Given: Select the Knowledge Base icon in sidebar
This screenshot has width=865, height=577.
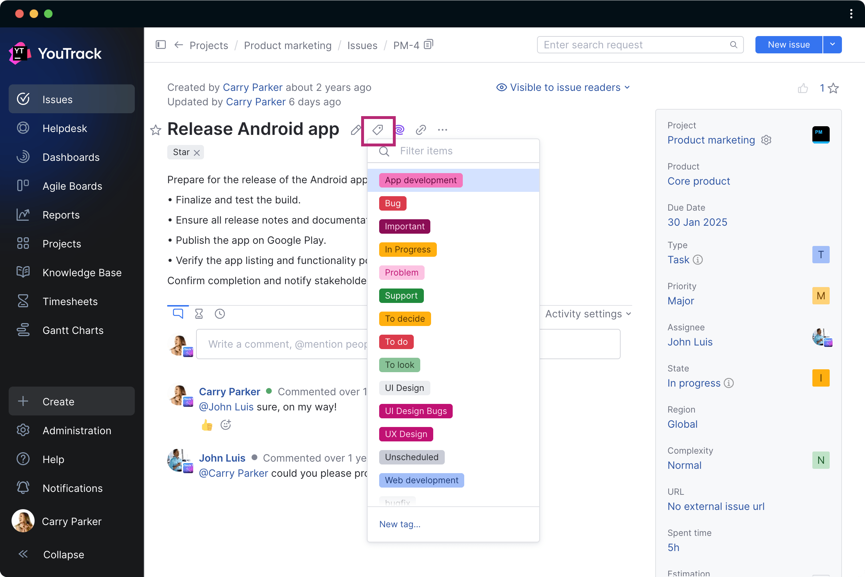Looking at the screenshot, I should click(x=23, y=272).
